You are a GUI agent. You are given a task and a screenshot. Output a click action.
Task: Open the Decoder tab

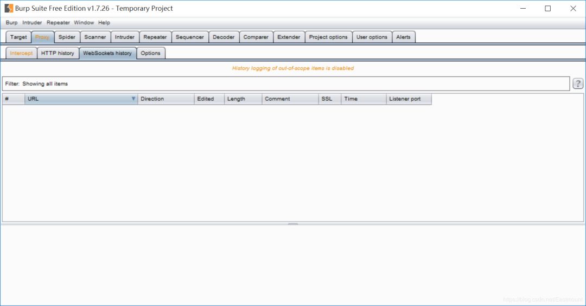[224, 37]
